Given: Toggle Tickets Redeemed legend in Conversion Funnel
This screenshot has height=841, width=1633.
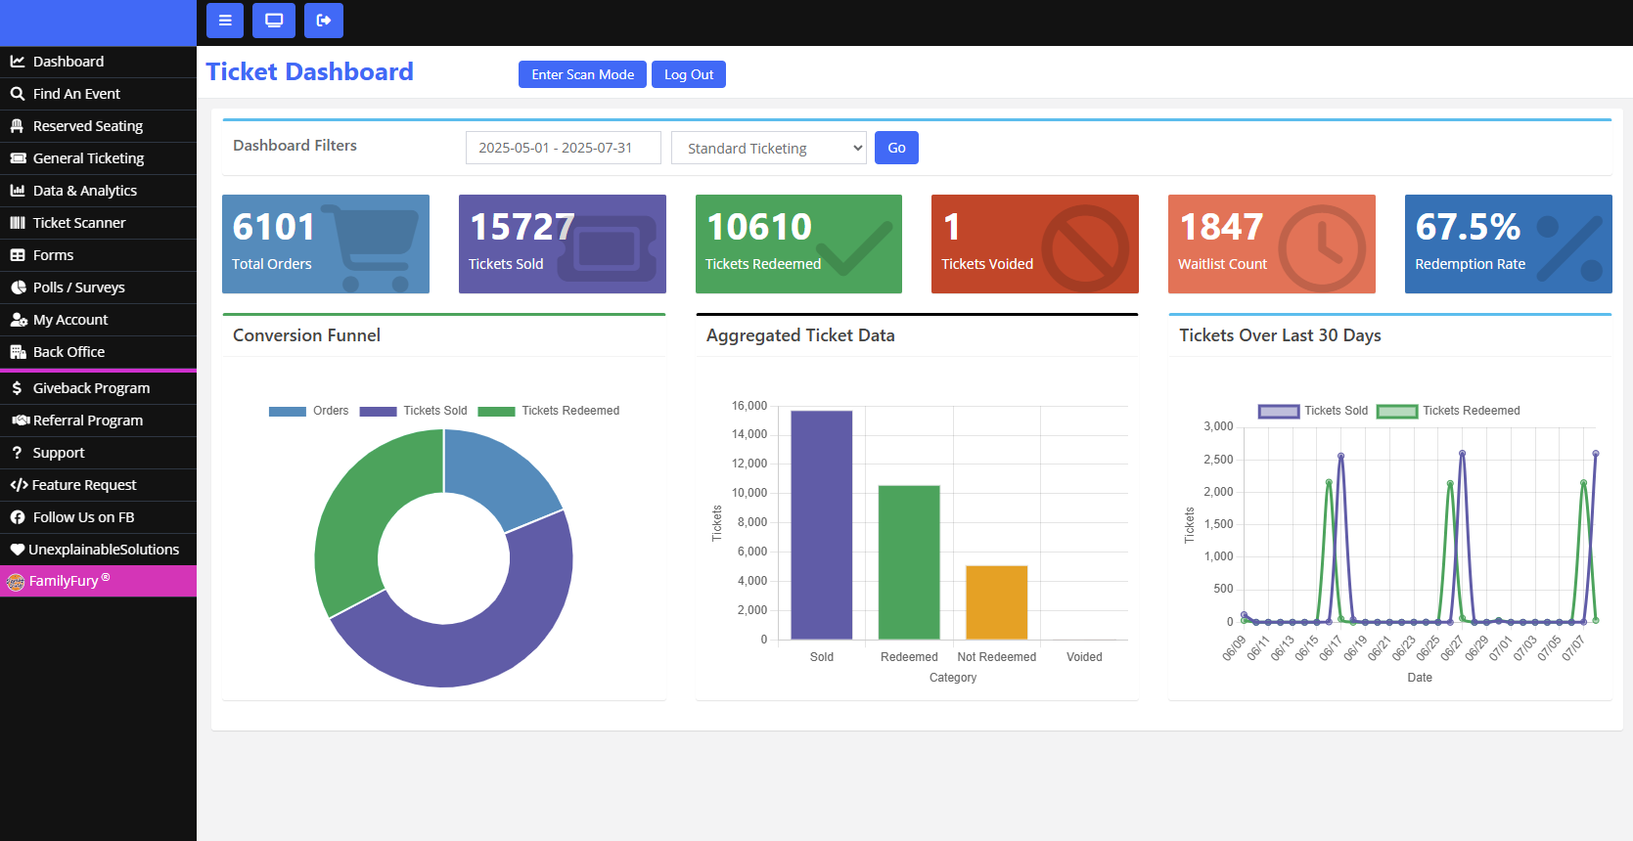Looking at the screenshot, I should (x=548, y=411).
